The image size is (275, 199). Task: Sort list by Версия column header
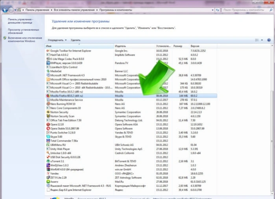click(x=203, y=46)
